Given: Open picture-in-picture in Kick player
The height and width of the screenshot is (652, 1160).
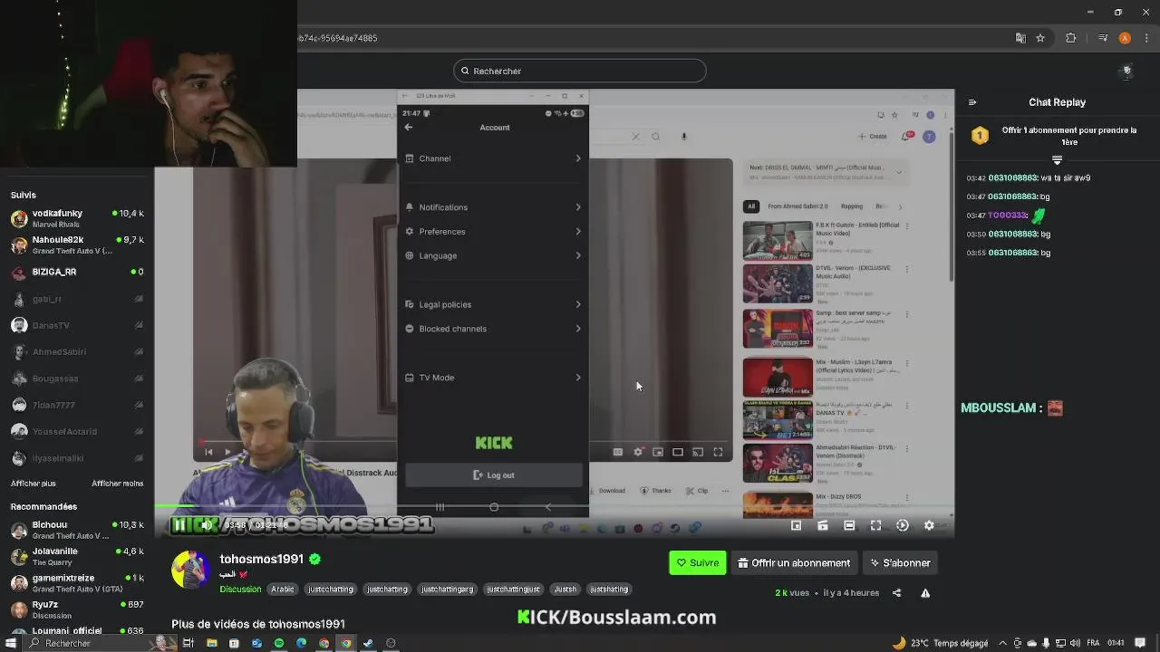Looking at the screenshot, I should [796, 525].
